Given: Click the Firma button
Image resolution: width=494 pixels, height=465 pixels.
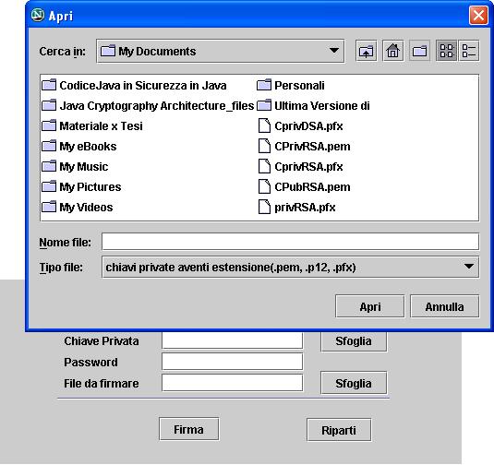Looking at the screenshot, I should point(188,429).
